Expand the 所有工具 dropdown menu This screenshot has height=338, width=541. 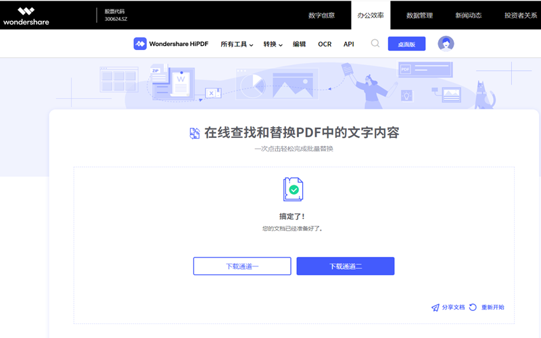pyautogui.click(x=237, y=45)
